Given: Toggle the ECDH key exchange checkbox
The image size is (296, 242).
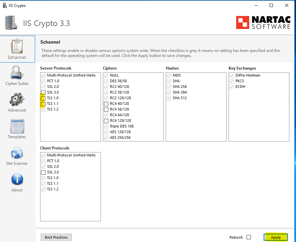Looking at the screenshot, I should coord(232,87).
